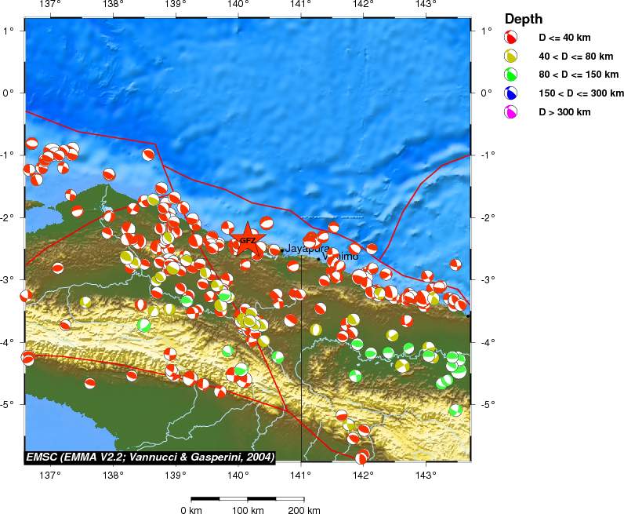Click the 143° longitude label on bottom axis
The image size is (624, 514).
tap(426, 475)
